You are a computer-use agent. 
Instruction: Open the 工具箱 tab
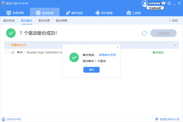pos(134,13)
